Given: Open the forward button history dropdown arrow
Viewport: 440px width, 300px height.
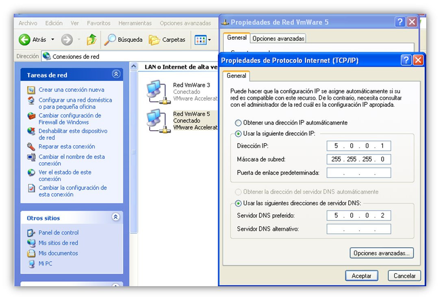Looking at the screenshot, I should (79, 39).
